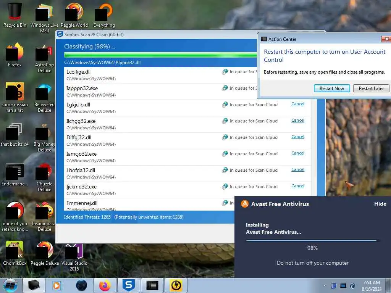Open the Windows Start menu orb
Image resolution: width=391 pixels, height=293 pixels.
(x=10, y=285)
